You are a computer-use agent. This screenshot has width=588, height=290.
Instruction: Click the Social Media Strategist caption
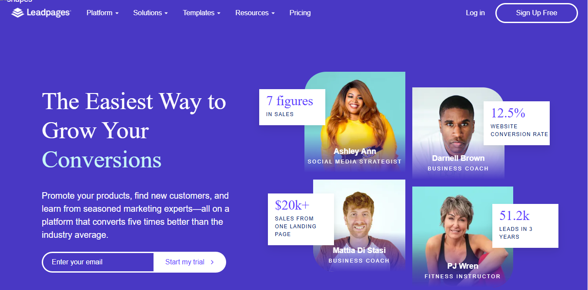pos(354,161)
